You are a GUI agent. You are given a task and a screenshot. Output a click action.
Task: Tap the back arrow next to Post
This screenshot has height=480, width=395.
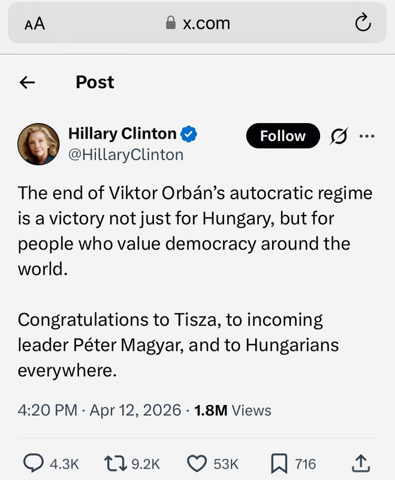point(27,82)
